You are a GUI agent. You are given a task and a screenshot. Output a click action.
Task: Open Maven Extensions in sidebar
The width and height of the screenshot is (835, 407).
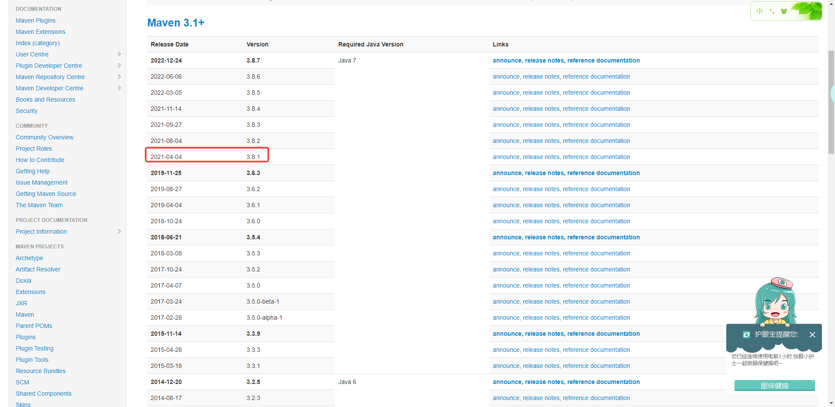(40, 32)
